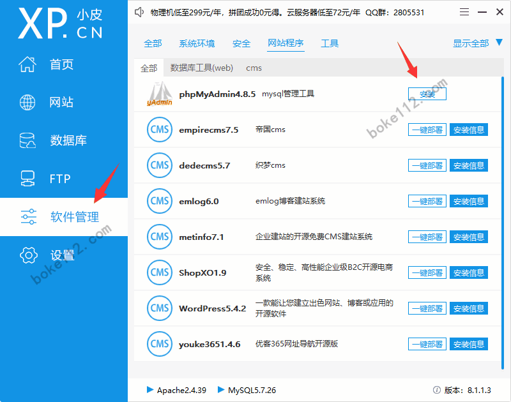Select the cms sub-tab
Viewport: 511px width, 402px height.
pyautogui.click(x=254, y=68)
